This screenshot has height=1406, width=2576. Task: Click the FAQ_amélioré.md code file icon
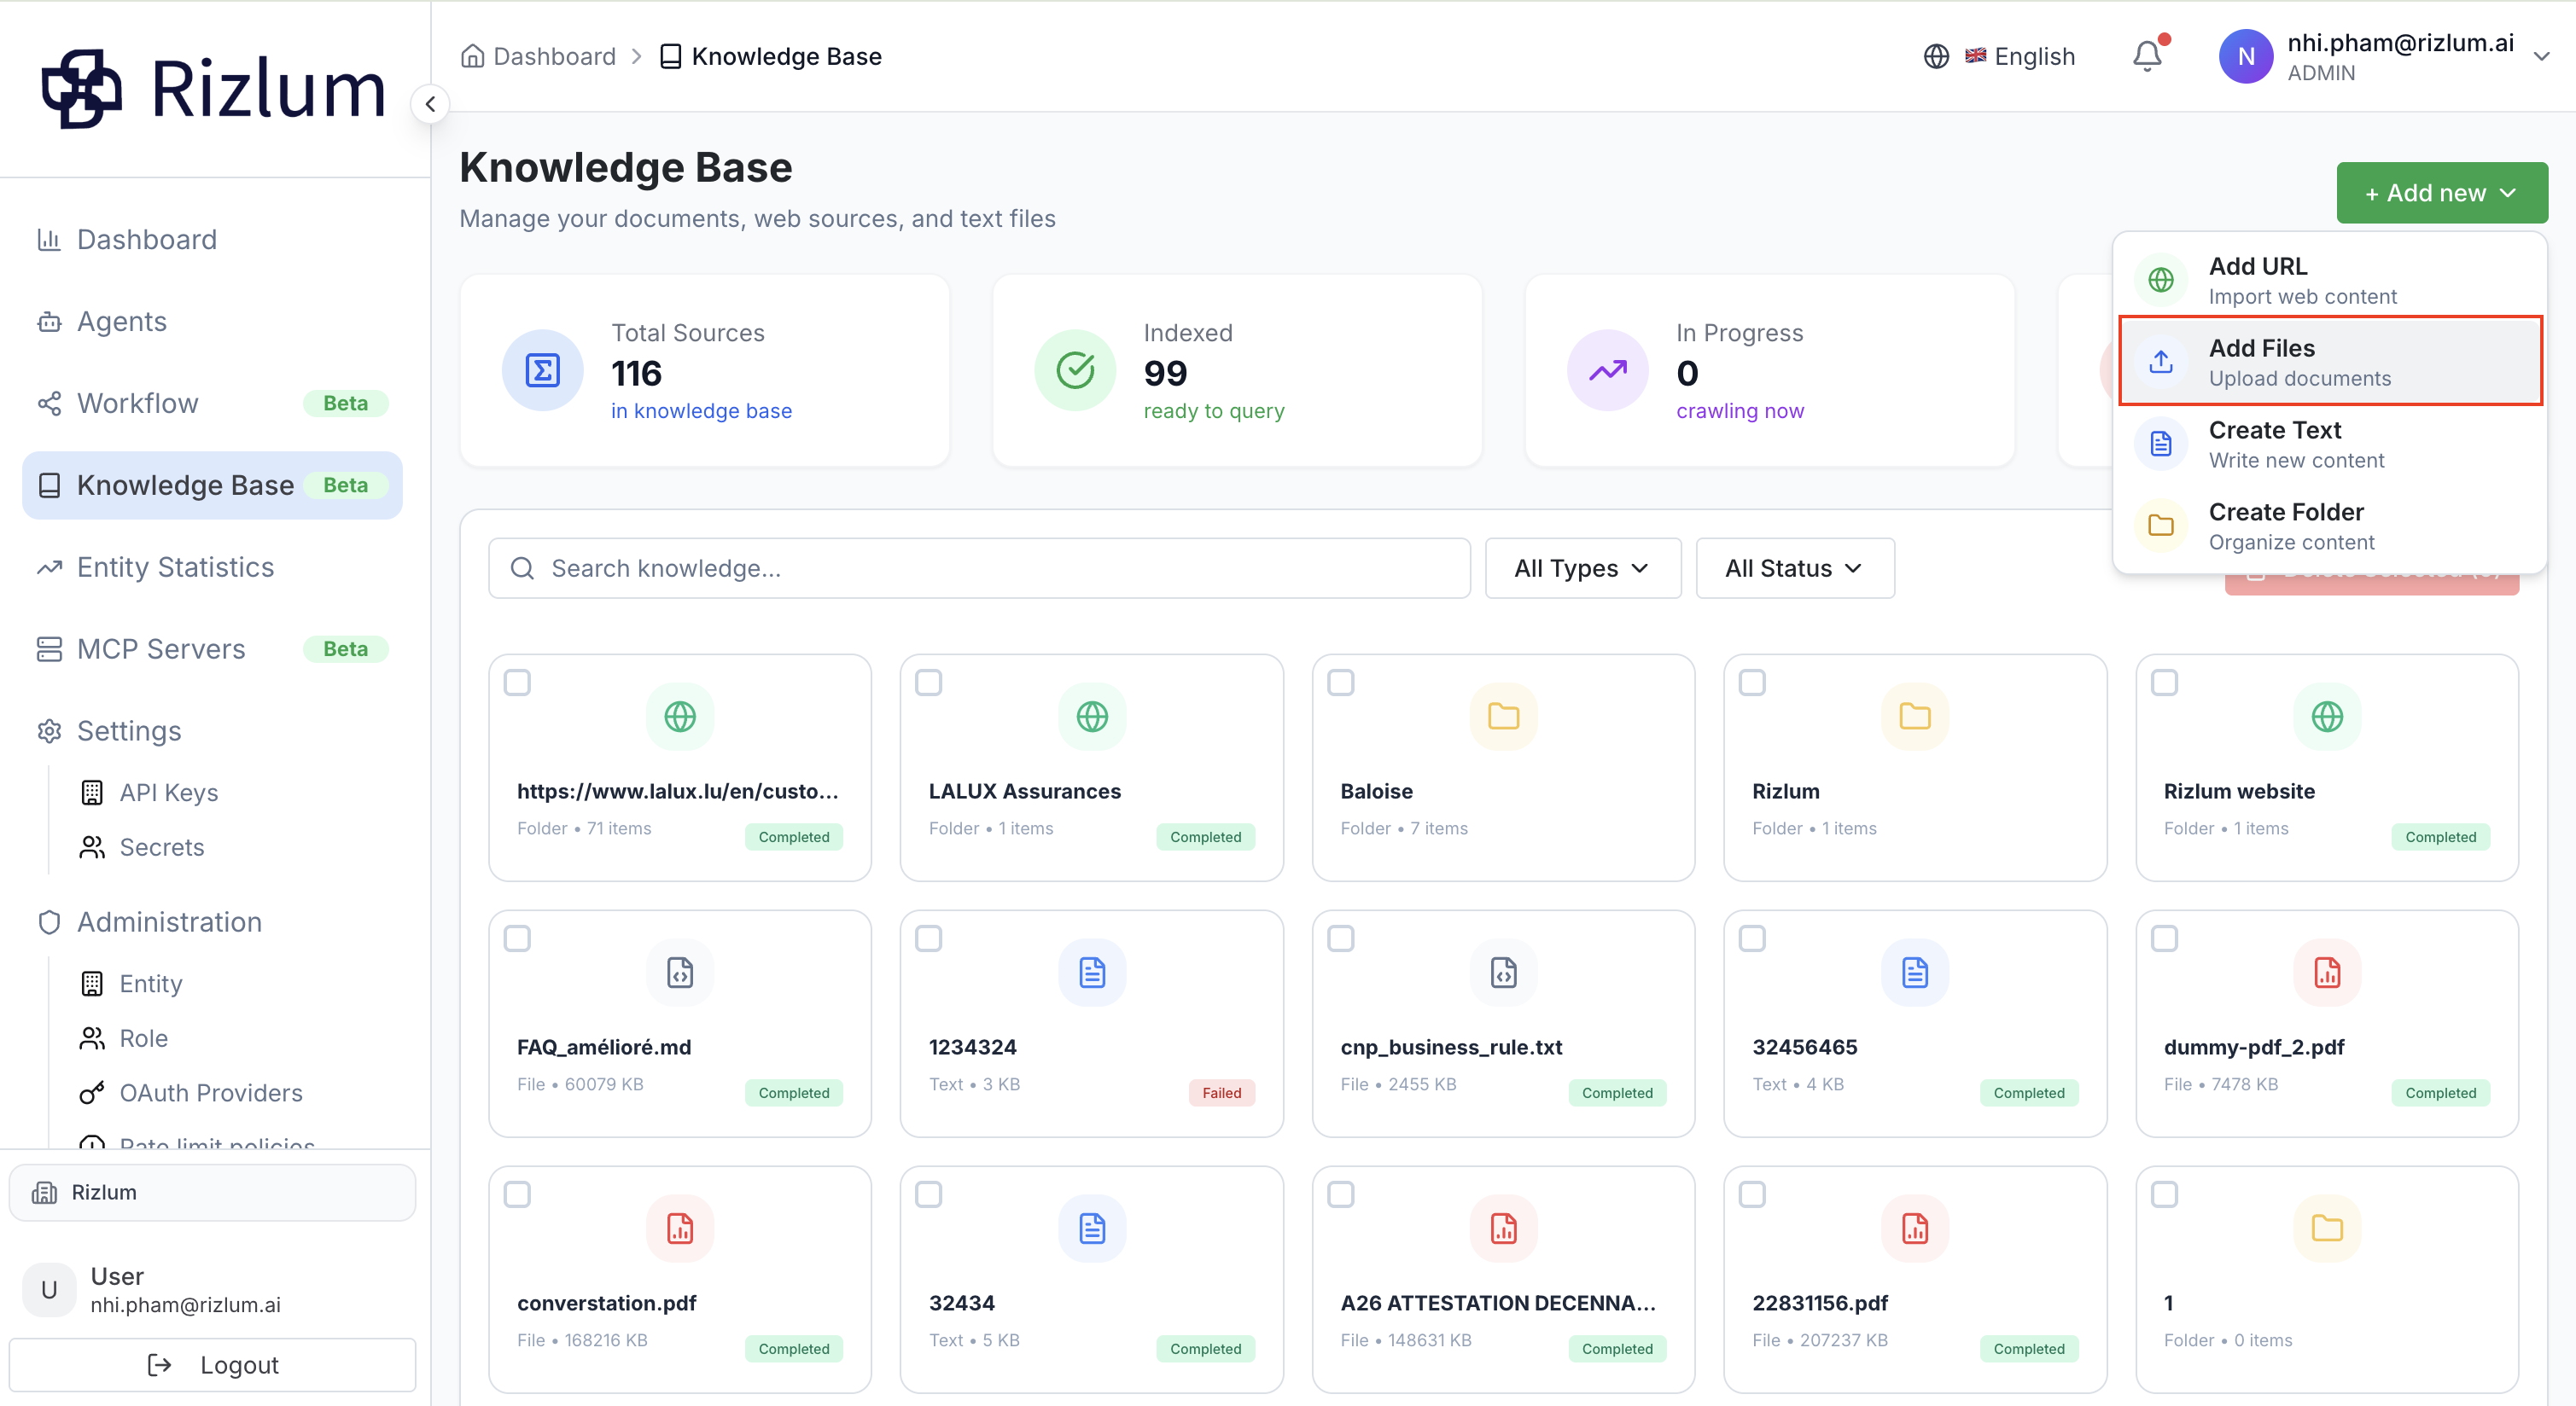tap(680, 973)
